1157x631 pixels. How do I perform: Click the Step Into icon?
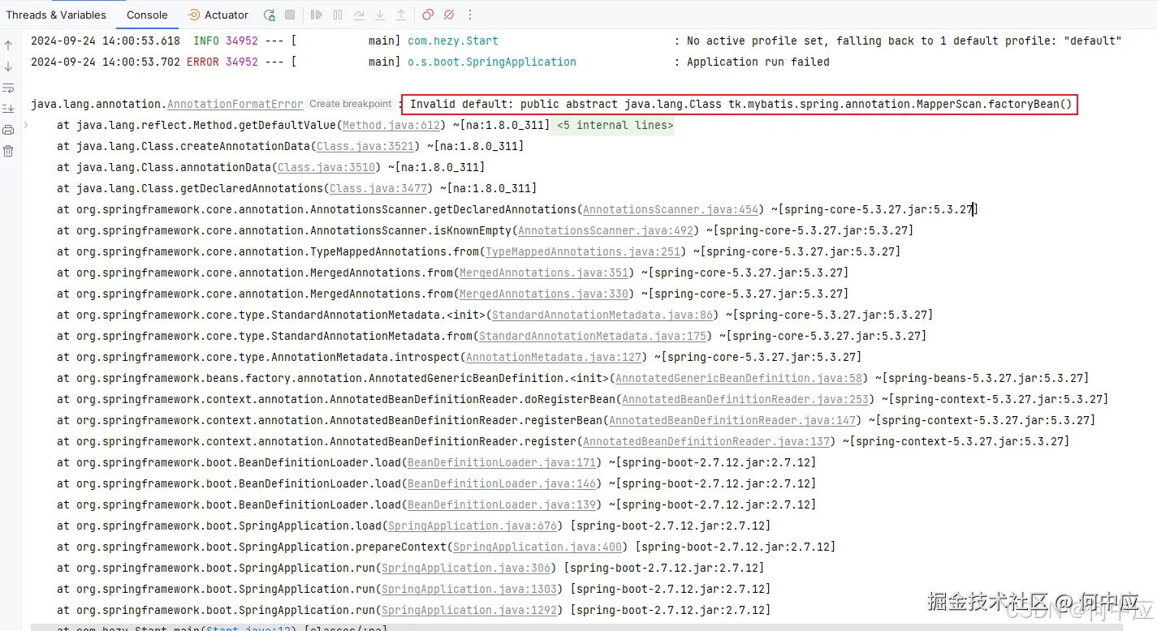(380, 15)
